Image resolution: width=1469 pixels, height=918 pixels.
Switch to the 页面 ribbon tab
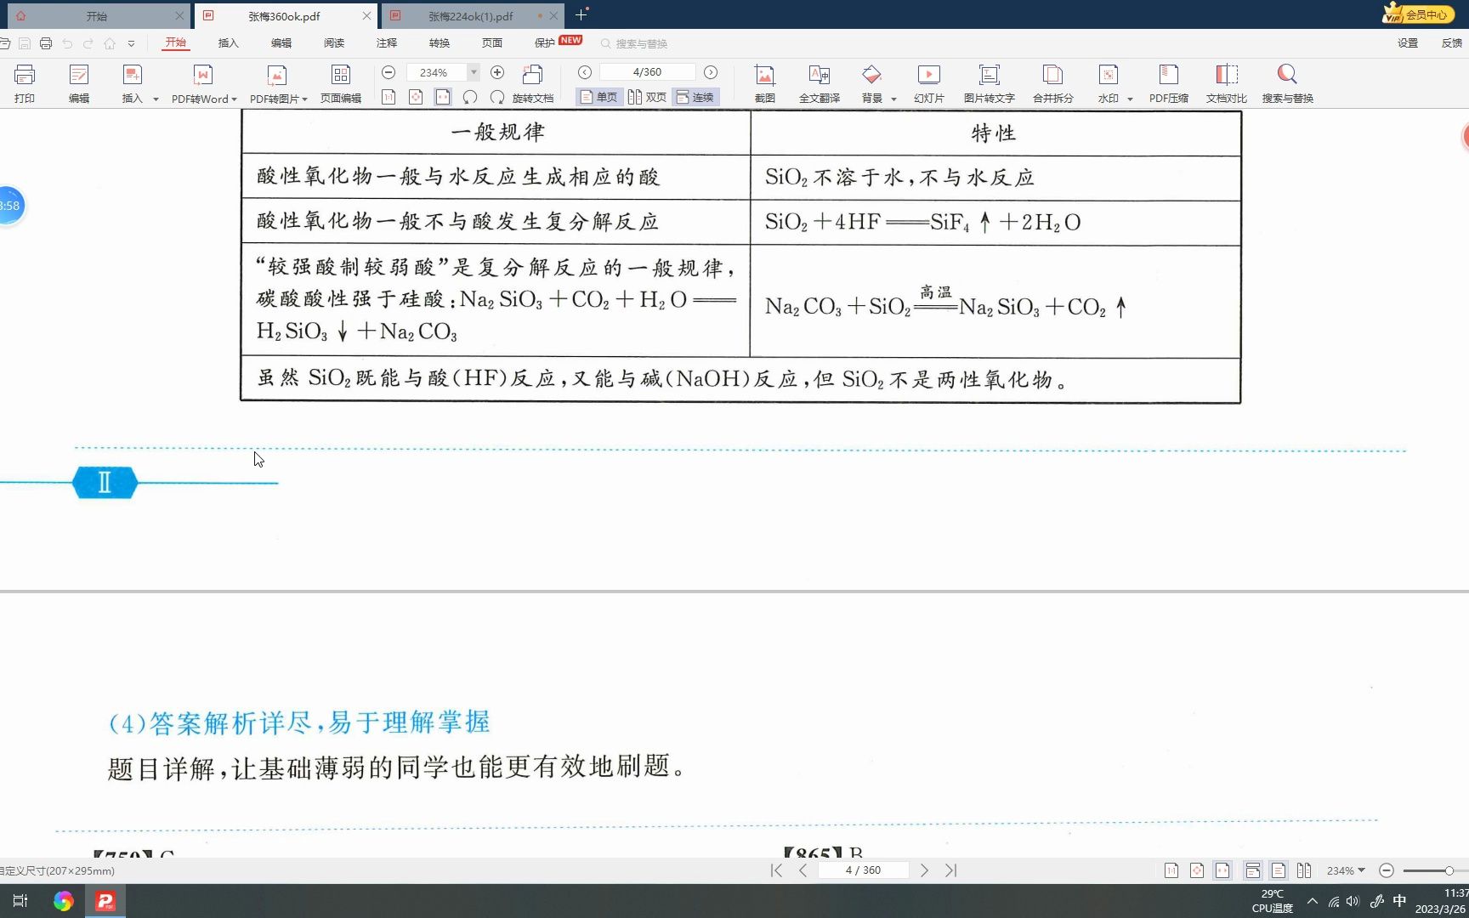[x=492, y=42]
